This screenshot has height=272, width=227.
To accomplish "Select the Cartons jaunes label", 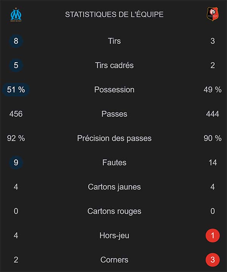I will (114, 187).
